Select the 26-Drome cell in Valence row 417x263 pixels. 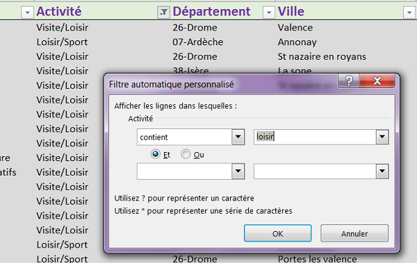tap(195, 28)
